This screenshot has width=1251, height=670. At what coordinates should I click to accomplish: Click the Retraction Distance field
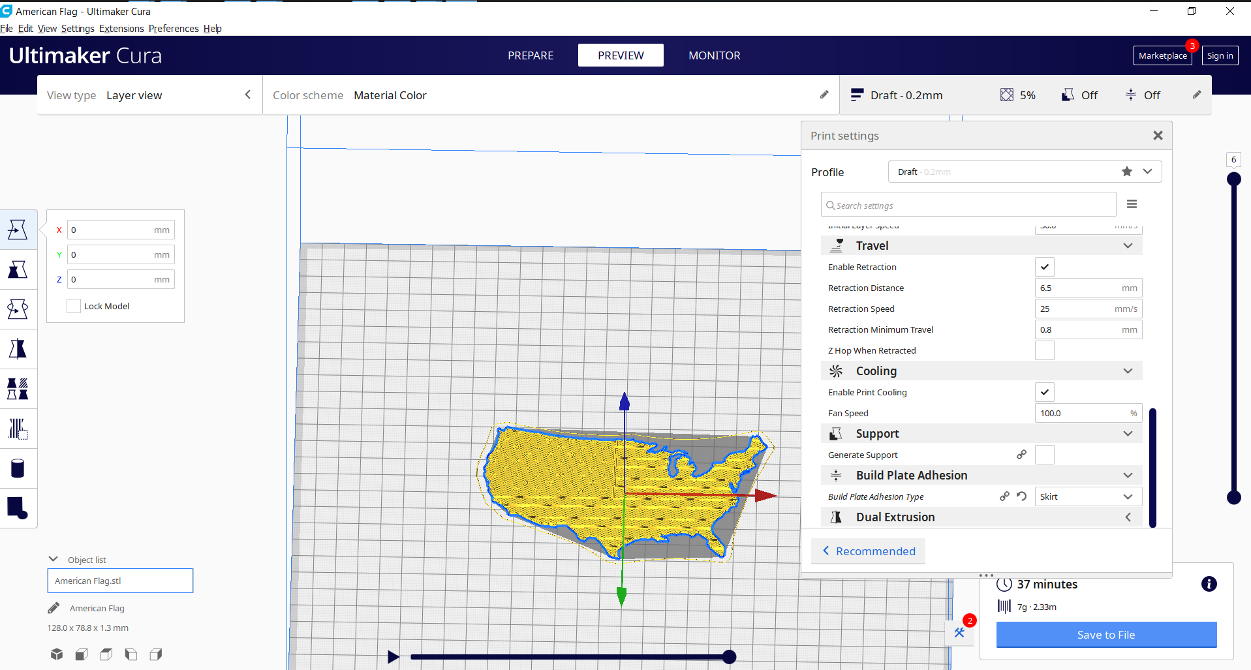1089,288
